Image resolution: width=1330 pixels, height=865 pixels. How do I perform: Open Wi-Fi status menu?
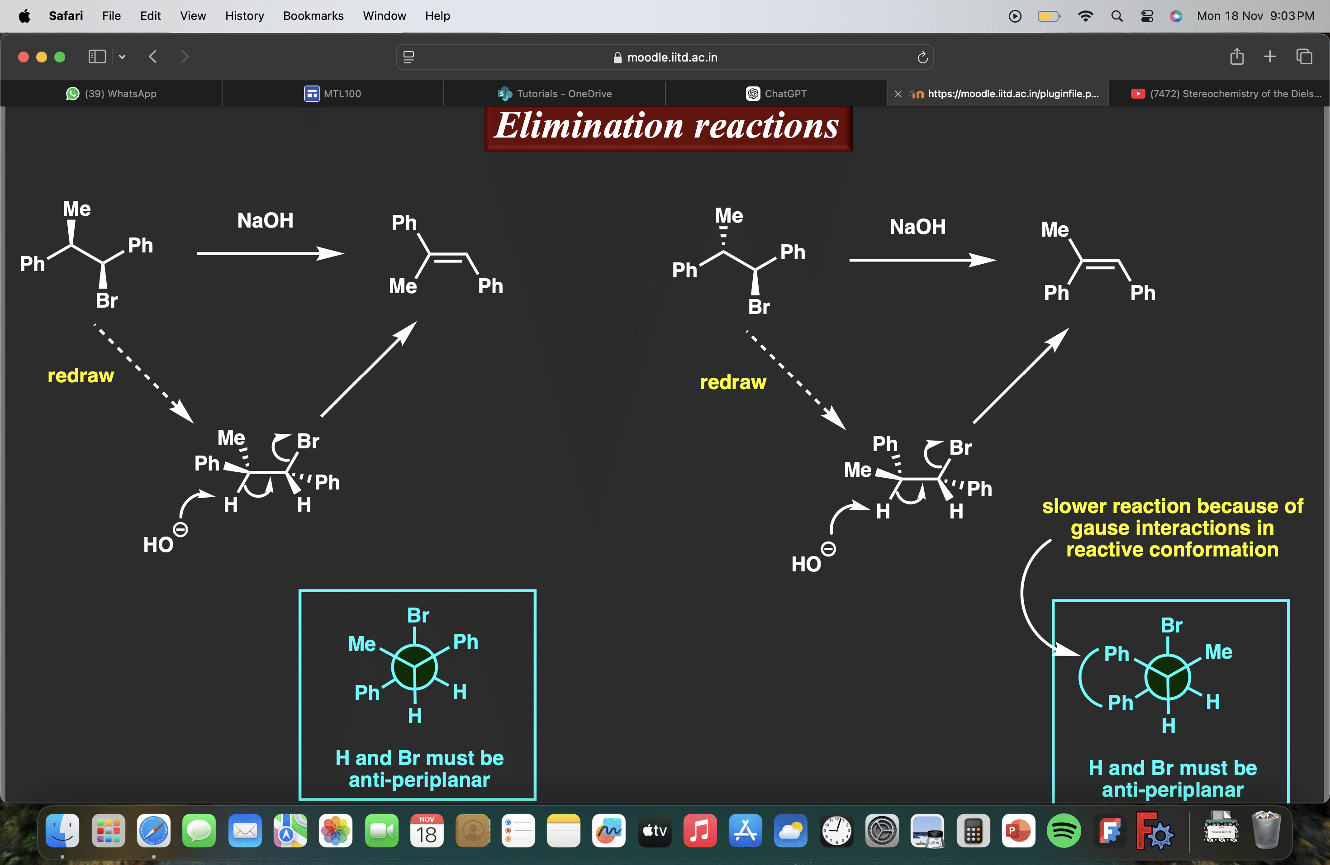[x=1085, y=16]
